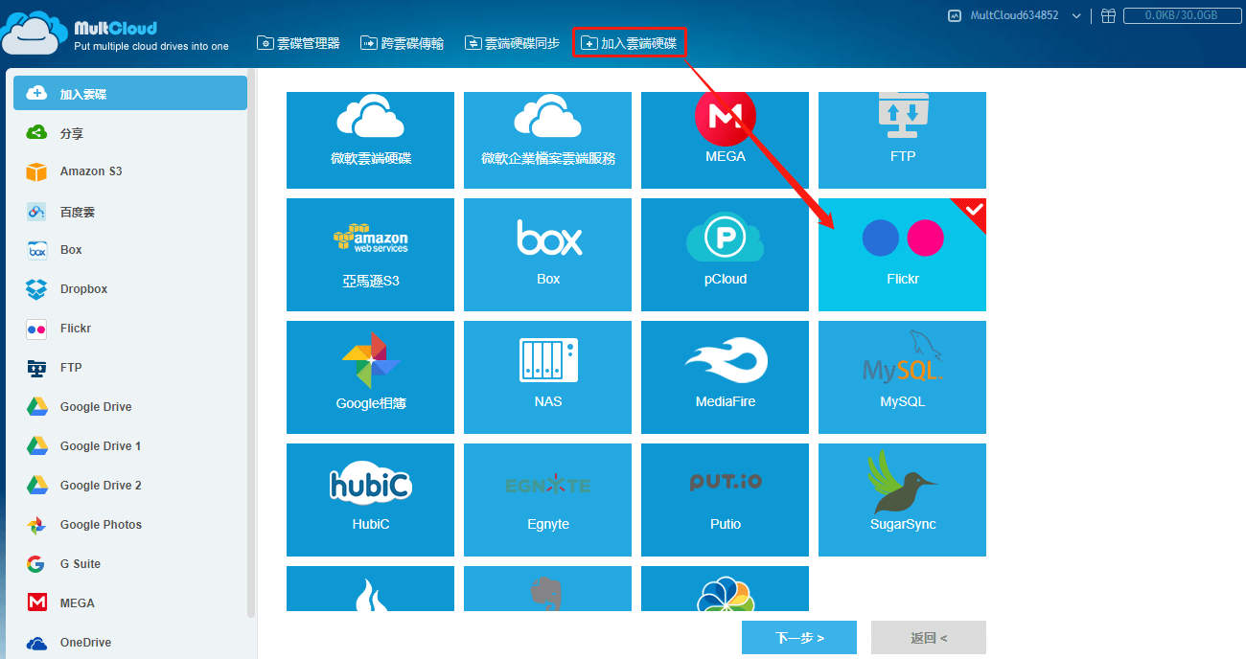The width and height of the screenshot is (1246, 659).
Task: Open Google Photos in the sidebar
Action: 130,525
